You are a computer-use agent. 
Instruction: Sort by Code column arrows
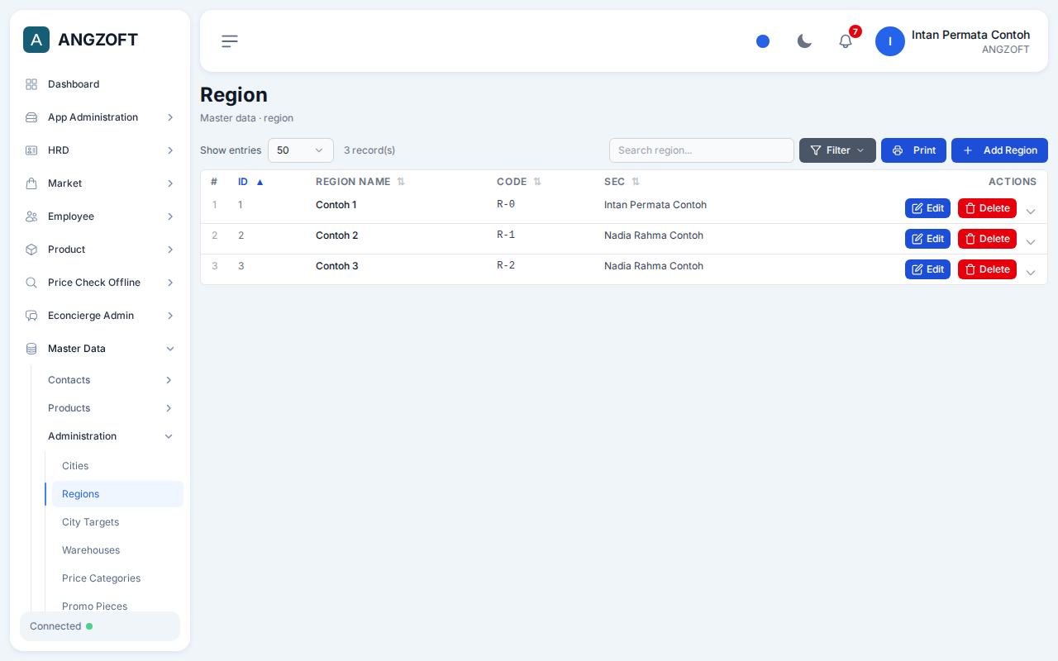pos(537,182)
